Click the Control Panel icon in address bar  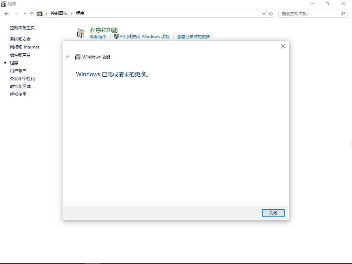tap(40, 13)
